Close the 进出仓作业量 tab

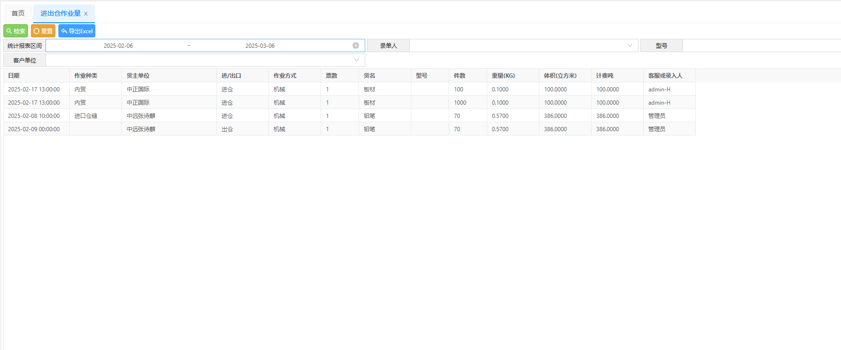pyautogui.click(x=86, y=14)
